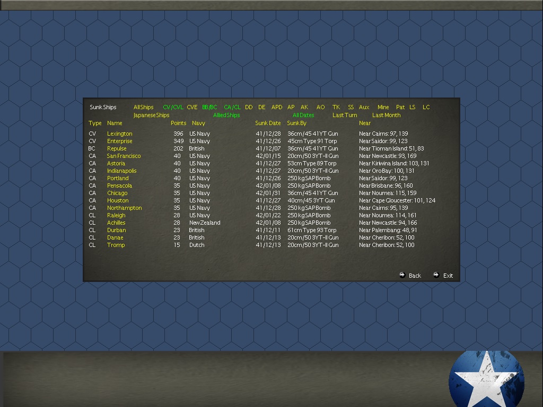Toggle the CA/CL ship type filter
Image resolution: width=543 pixels, height=407 pixels.
click(232, 107)
